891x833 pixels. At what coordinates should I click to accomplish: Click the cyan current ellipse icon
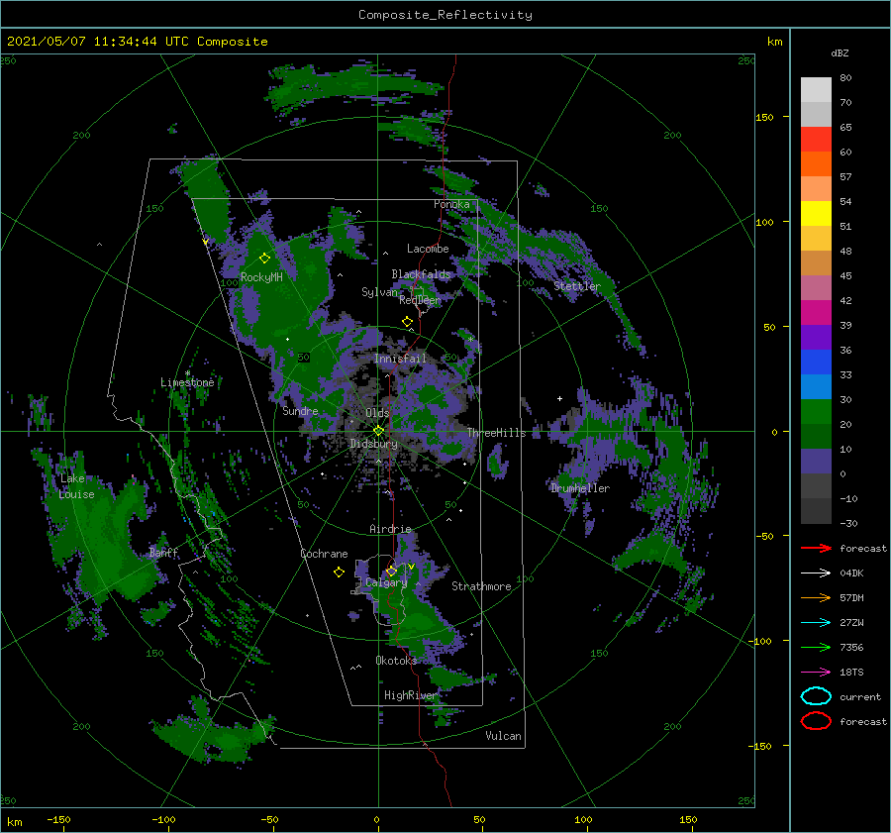[816, 696]
